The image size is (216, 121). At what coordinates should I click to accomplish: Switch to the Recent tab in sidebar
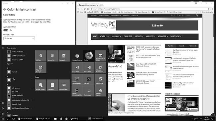[181, 46]
